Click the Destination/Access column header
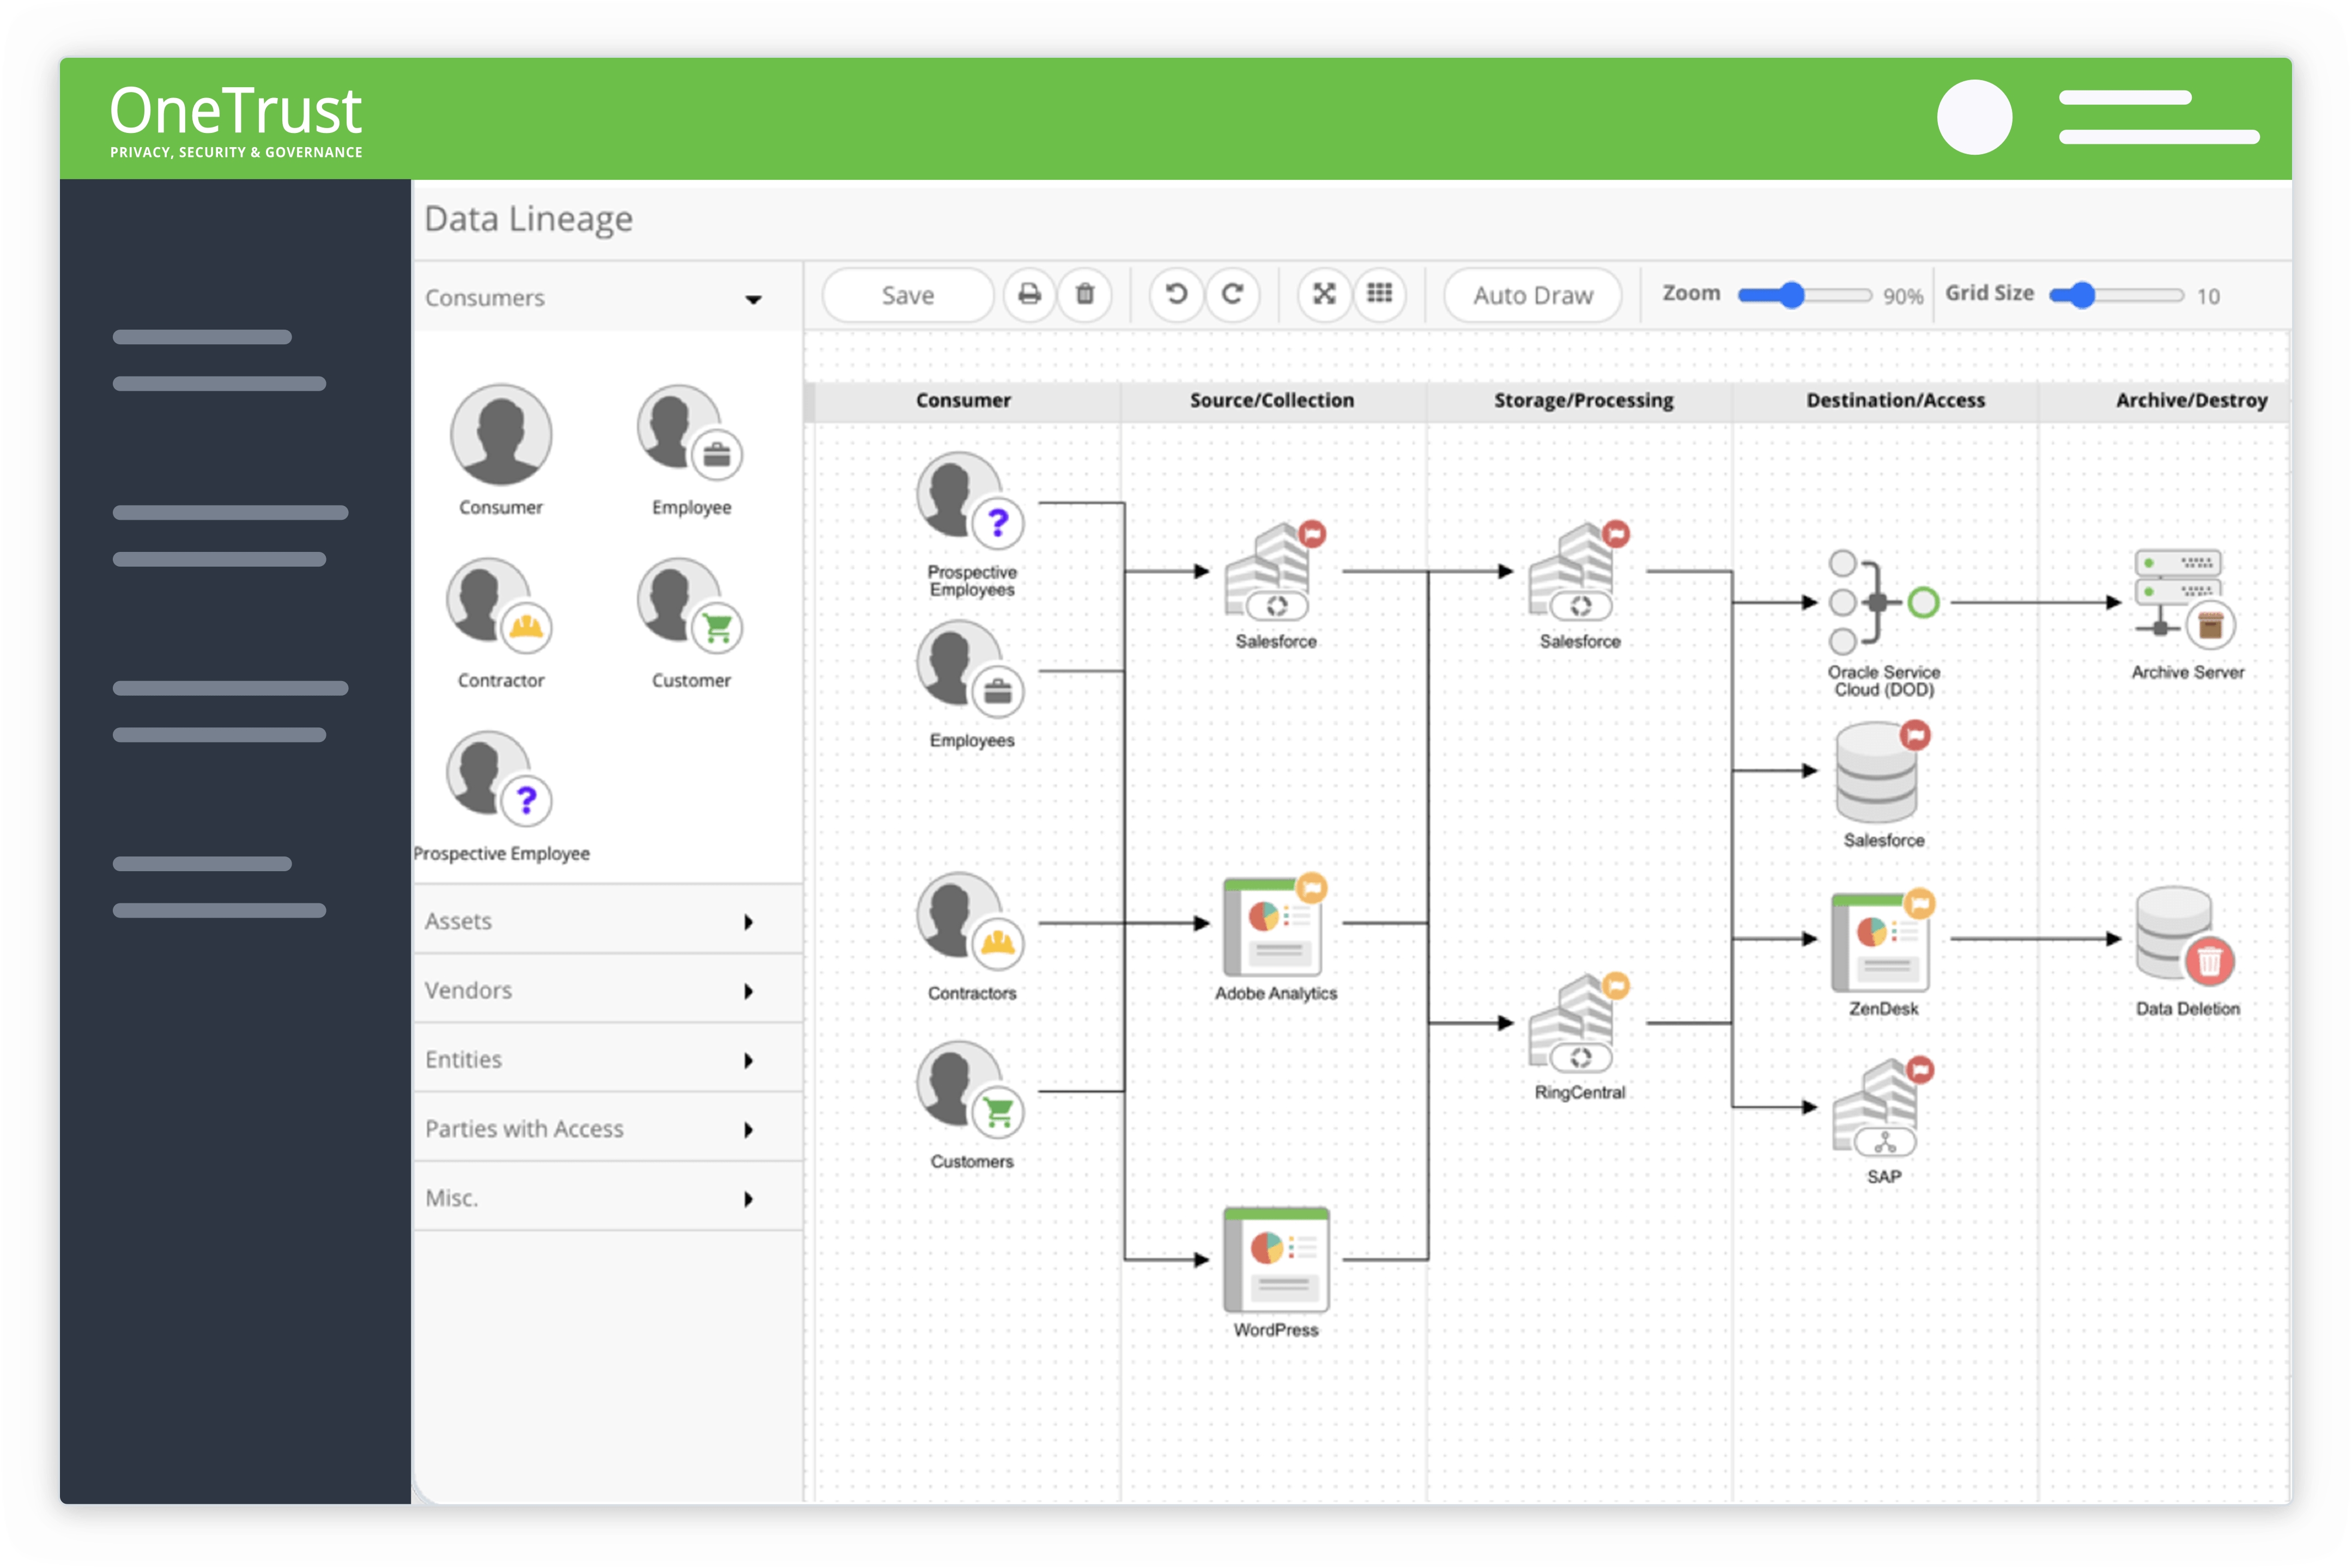Screen dimensions: 2352x1568 pos(1895,400)
